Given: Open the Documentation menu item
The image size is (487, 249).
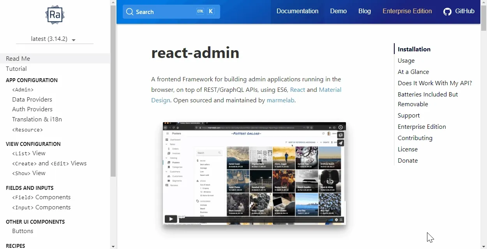Looking at the screenshot, I should pos(297,11).
